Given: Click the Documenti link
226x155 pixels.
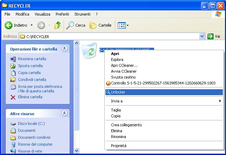Looking at the screenshot, I should (x=27, y=131).
